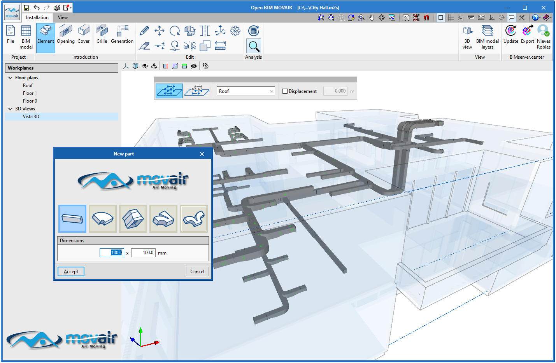Click the Print icon in title bar

(57, 8)
